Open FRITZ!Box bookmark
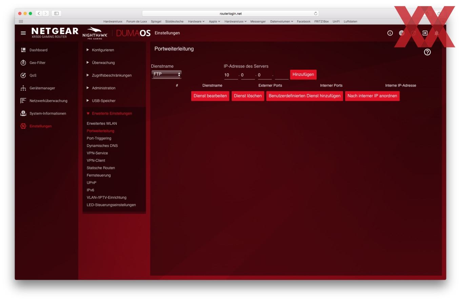Image resolution: width=461 pixels, height=301 pixels. 321,21
